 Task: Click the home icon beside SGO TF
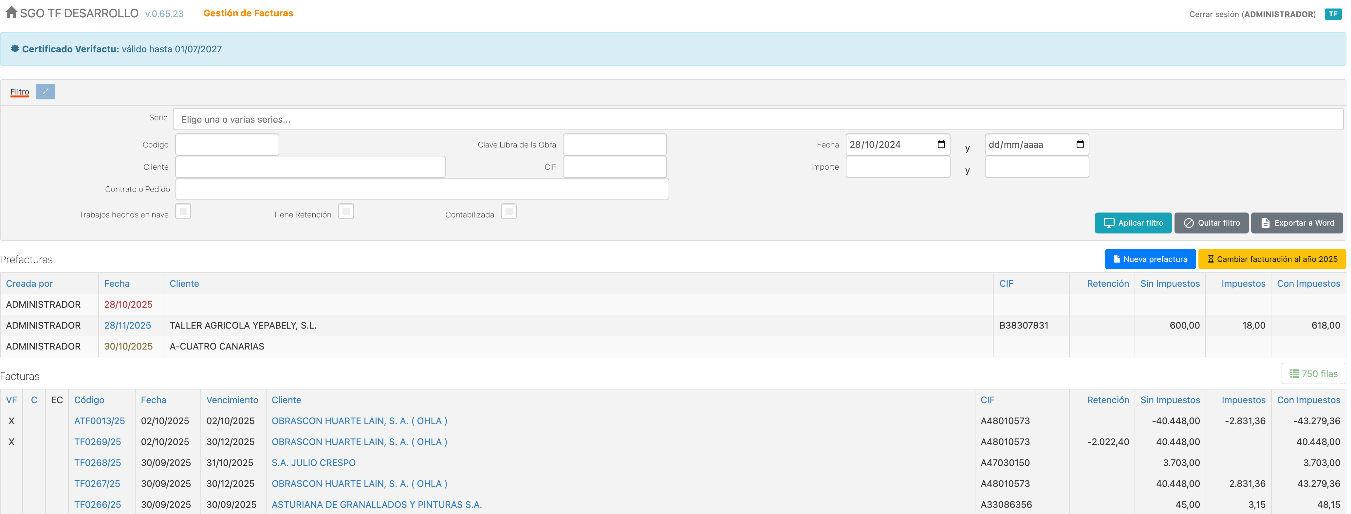(11, 12)
